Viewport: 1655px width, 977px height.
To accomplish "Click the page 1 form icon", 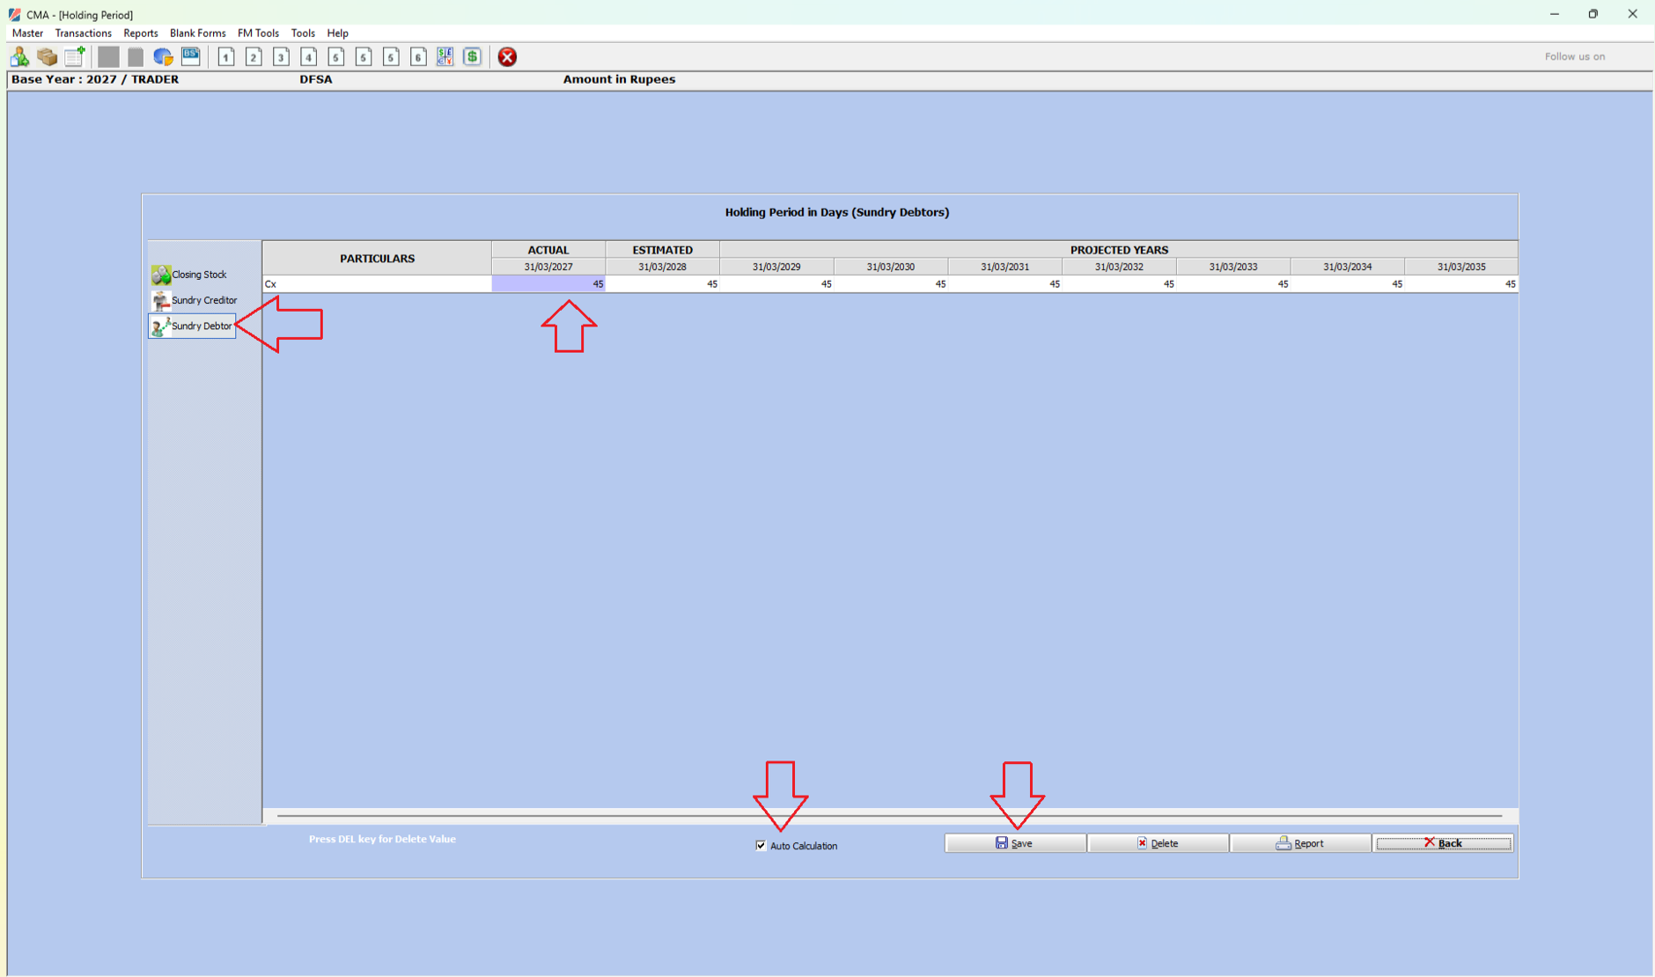I will pyautogui.click(x=226, y=57).
